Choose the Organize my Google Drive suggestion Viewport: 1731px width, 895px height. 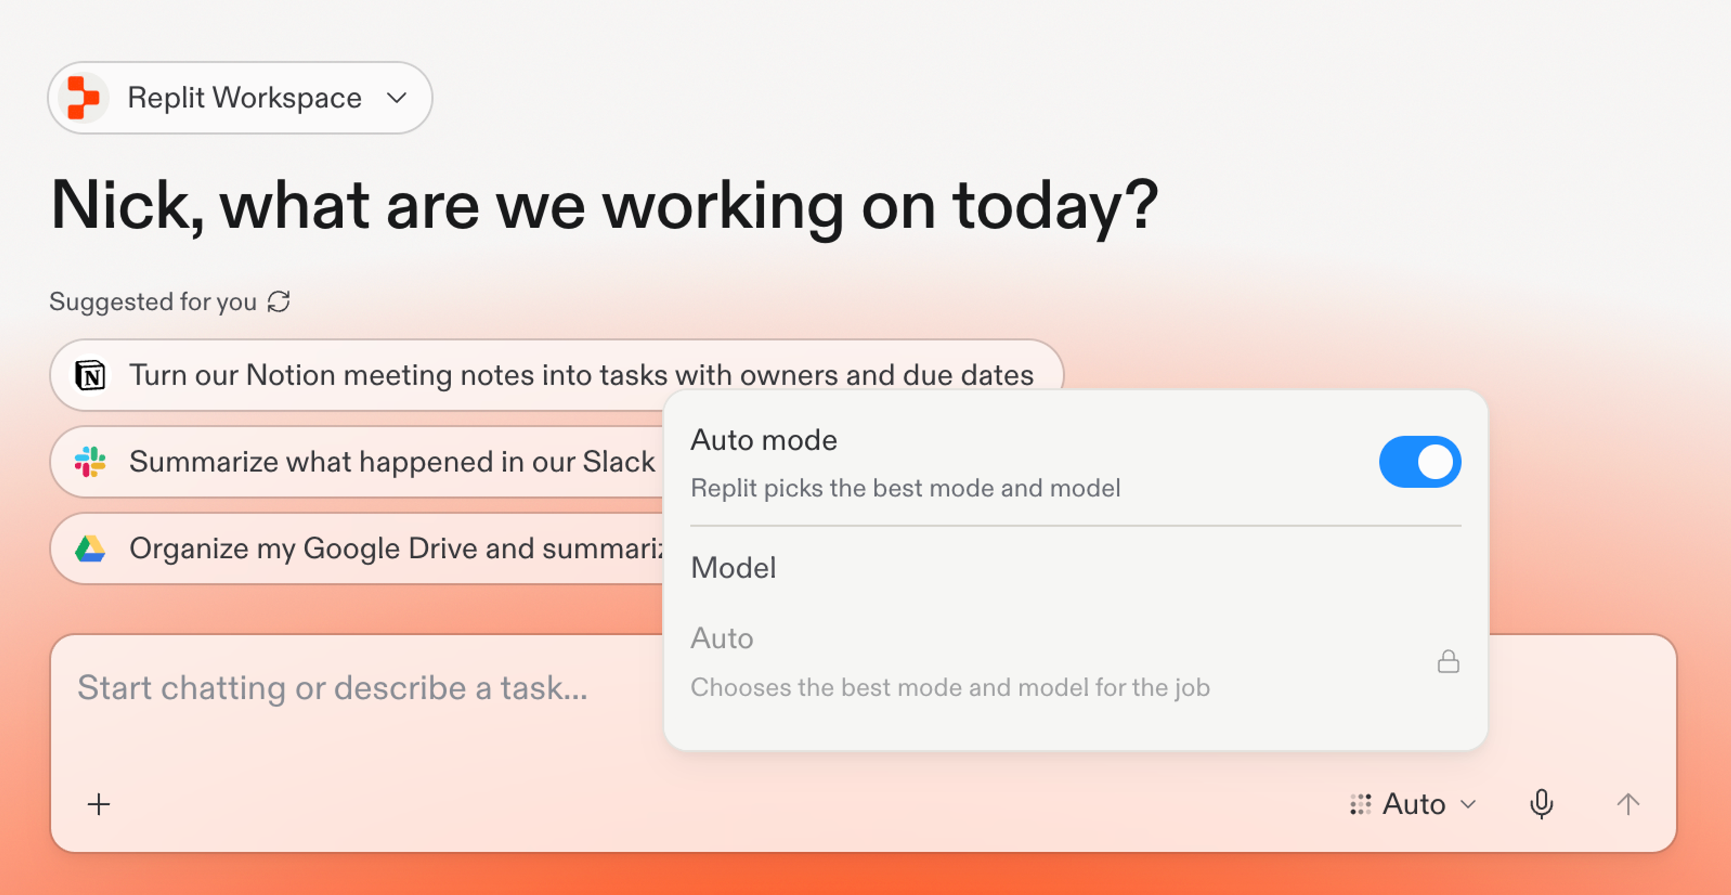[x=357, y=548]
